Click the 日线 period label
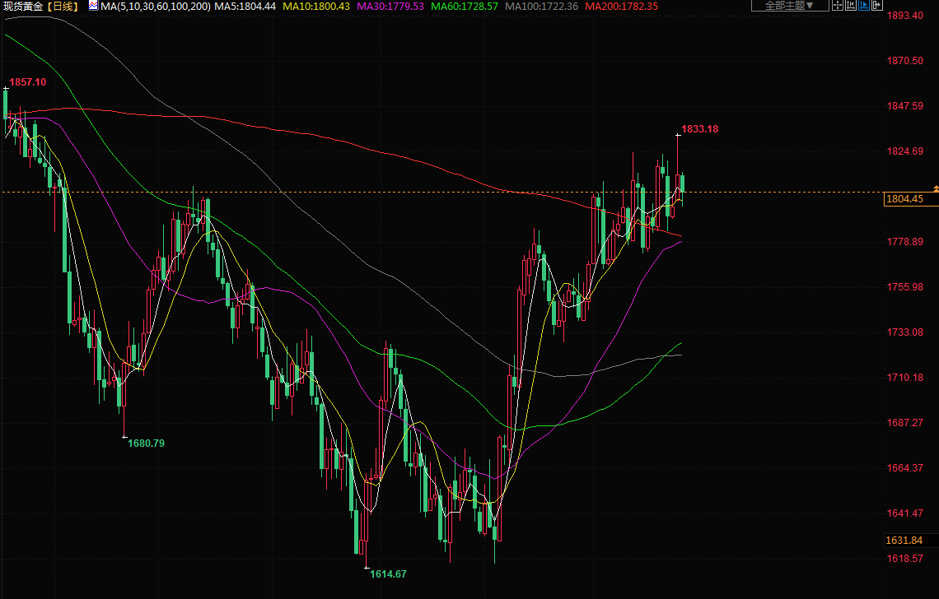Screen dimensions: 939x599 [x=63, y=7]
